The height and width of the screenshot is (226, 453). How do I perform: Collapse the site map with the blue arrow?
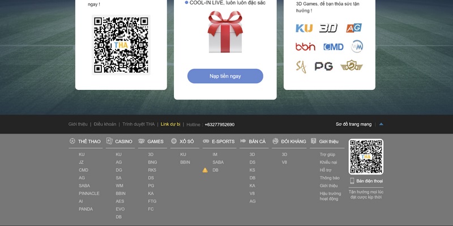point(381,124)
